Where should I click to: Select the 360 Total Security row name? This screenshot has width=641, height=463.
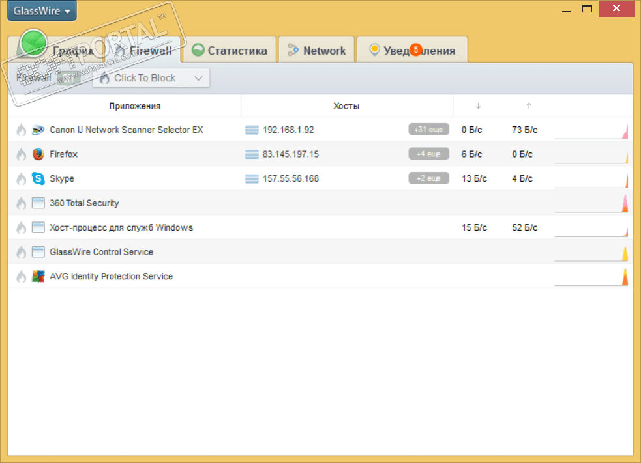click(x=84, y=203)
